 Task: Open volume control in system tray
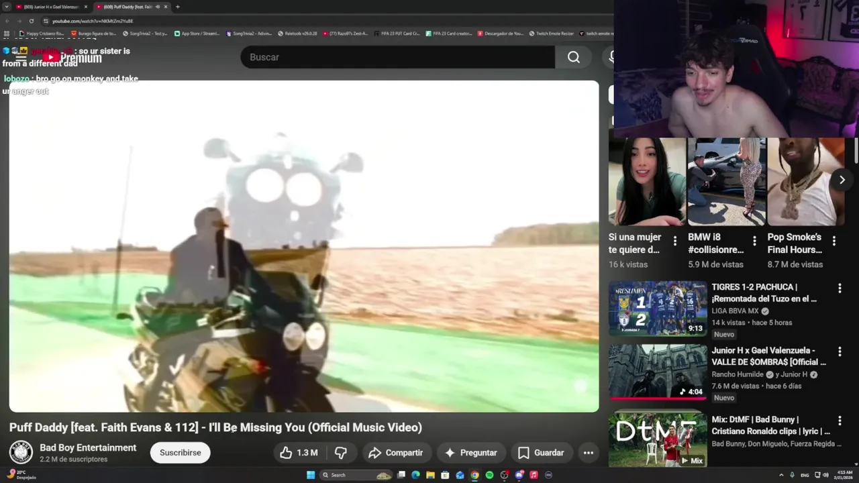tap(825, 475)
